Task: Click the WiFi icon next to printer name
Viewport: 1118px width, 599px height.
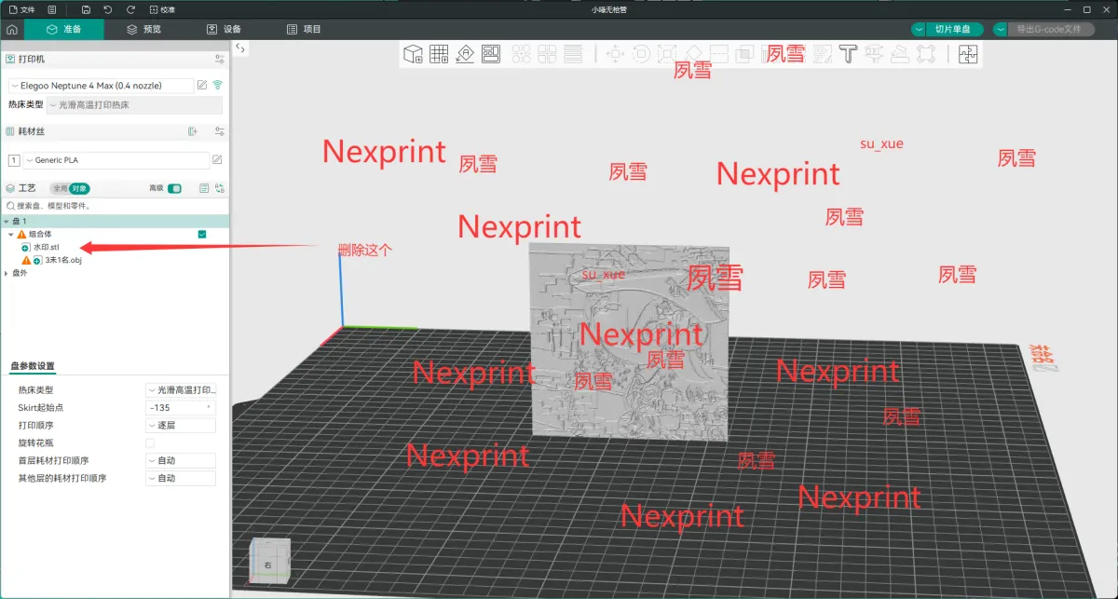Action: [x=217, y=86]
